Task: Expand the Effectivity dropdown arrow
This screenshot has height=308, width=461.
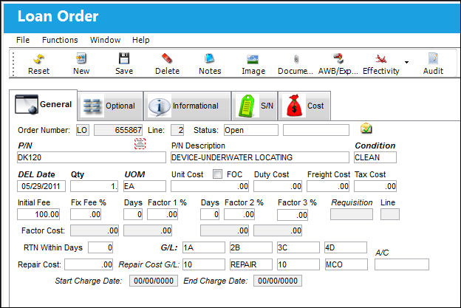Action: (406, 62)
